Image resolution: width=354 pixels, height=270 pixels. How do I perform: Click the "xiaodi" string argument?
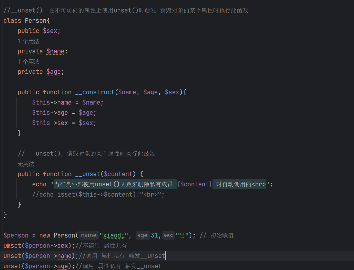click(114, 235)
